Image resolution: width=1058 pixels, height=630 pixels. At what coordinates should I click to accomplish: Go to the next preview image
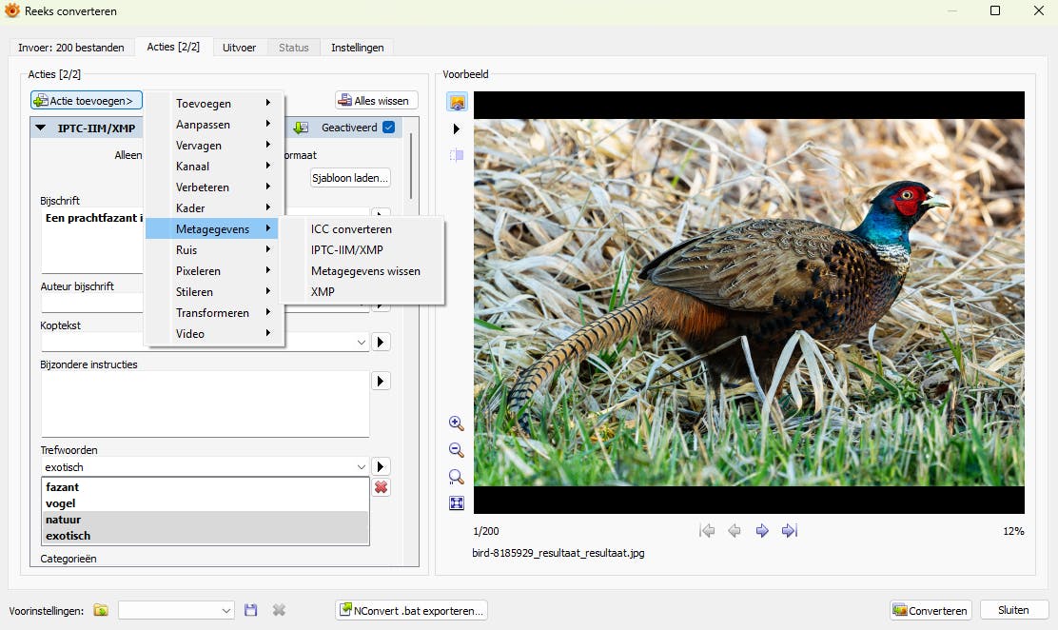[x=762, y=531]
